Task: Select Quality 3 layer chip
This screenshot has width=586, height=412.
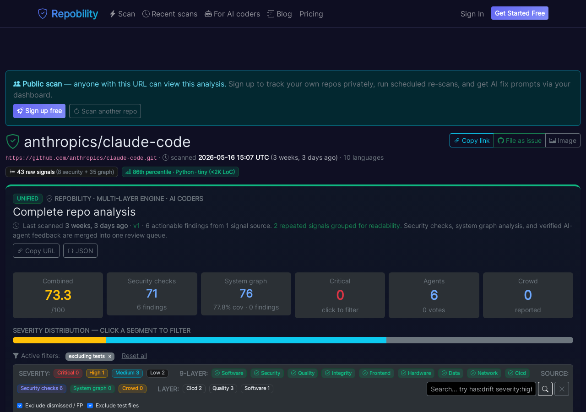Action: tap(223, 389)
